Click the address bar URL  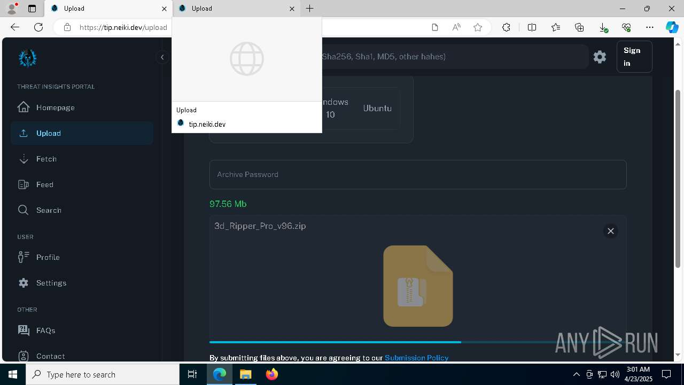[123, 27]
